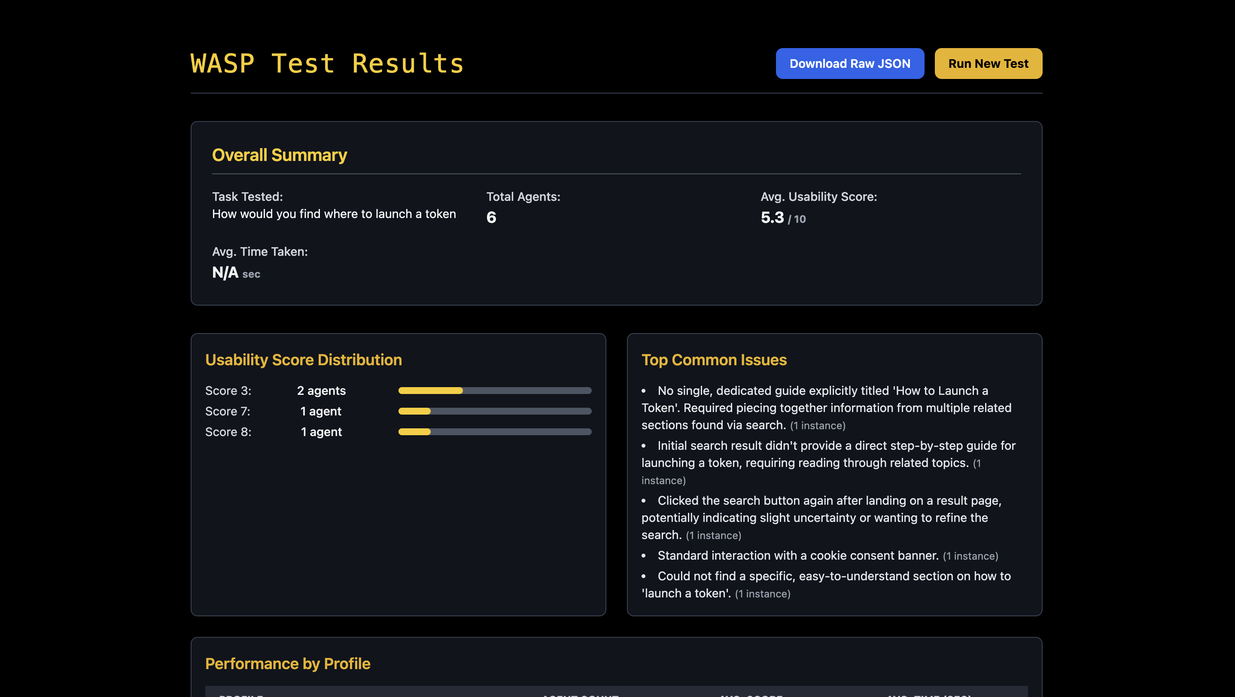Select the Score 3 progress bar
Viewport: 1235px width, 697px height.
[494, 391]
